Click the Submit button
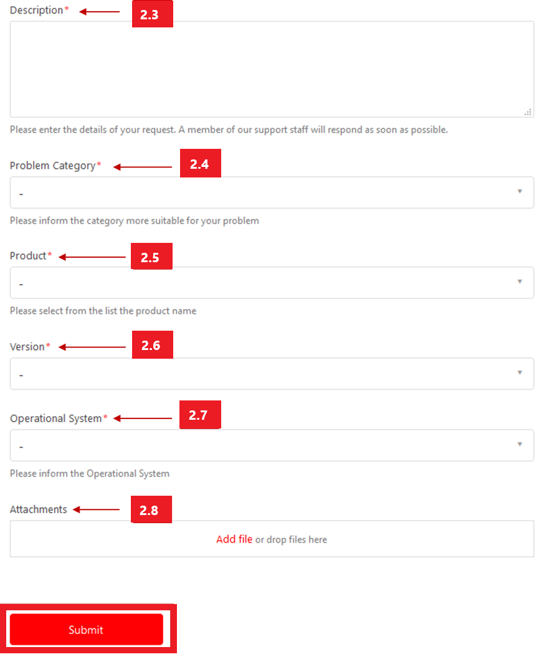This screenshot has width=552, height=662. (x=87, y=630)
